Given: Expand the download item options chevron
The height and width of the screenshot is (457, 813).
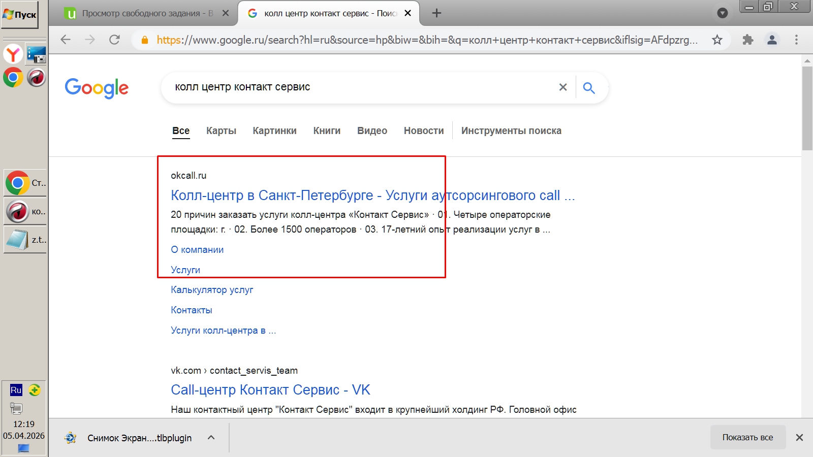Looking at the screenshot, I should [x=211, y=438].
